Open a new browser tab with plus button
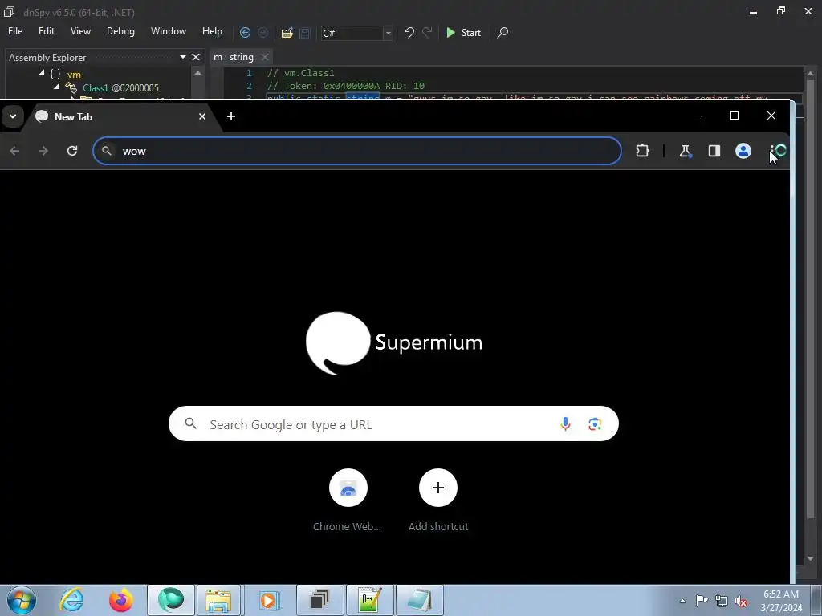822x616 pixels. coord(231,116)
